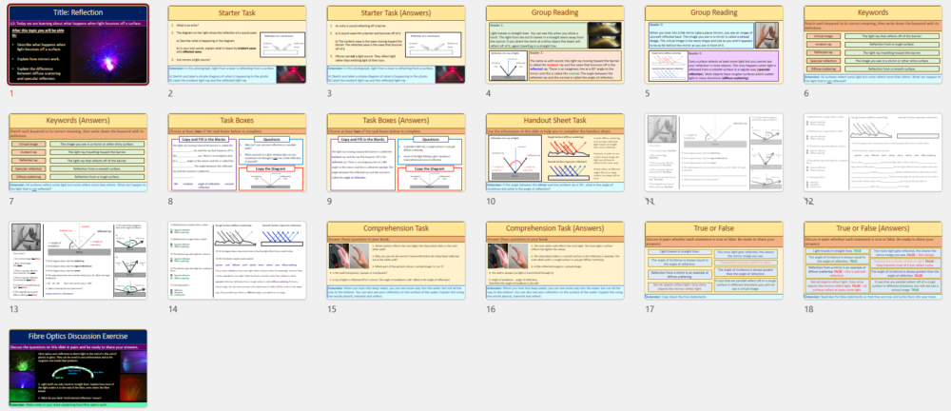Open slide 3 'Starter Task (Answers)'
Screen dimensions: 951x411
coord(396,45)
